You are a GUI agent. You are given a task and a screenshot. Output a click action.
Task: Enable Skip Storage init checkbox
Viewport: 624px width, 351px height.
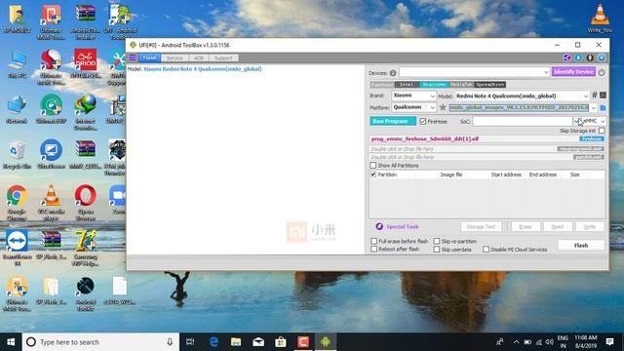click(x=602, y=131)
